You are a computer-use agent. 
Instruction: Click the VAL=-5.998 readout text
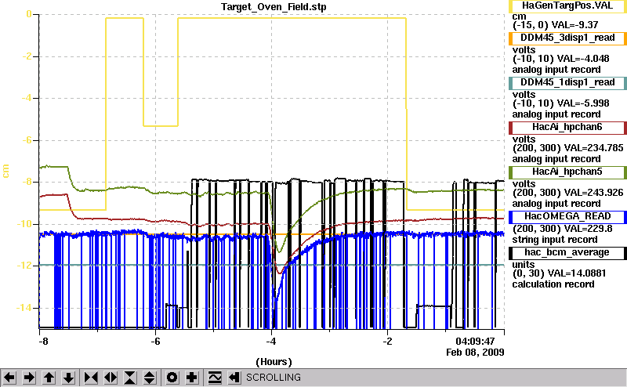tap(583, 103)
